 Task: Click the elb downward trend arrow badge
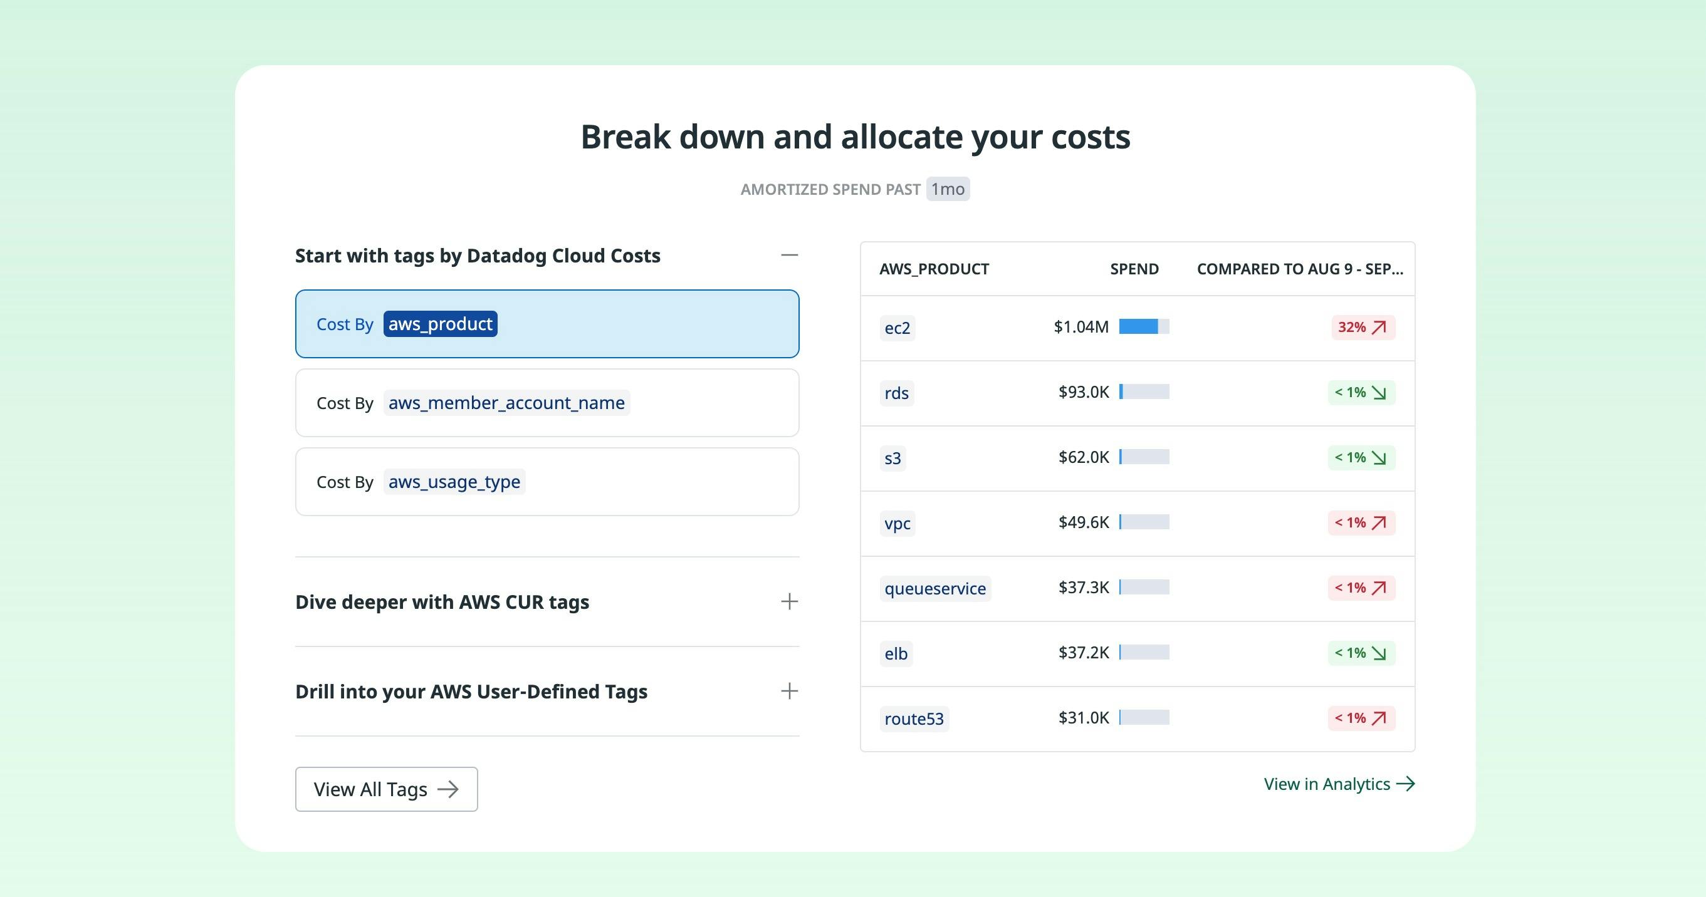pyautogui.click(x=1362, y=653)
